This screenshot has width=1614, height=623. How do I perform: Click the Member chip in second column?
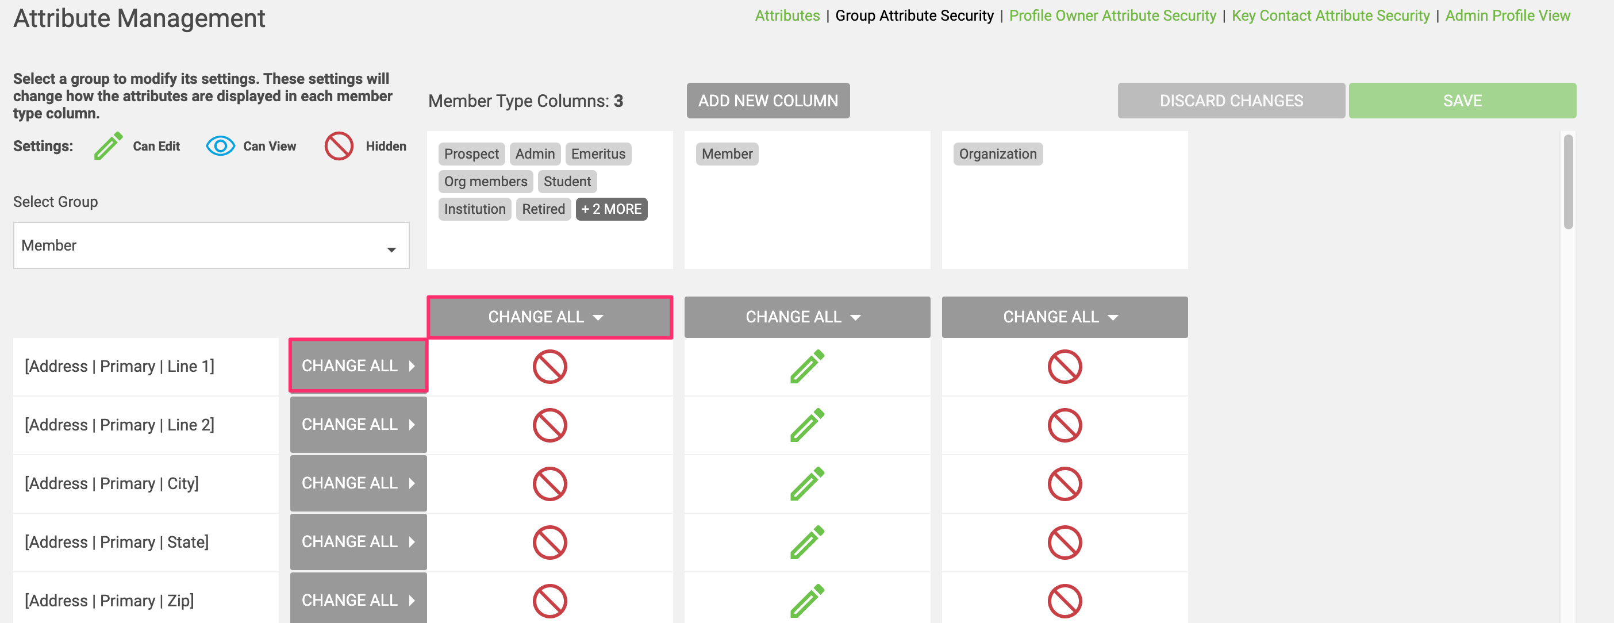coord(727,154)
